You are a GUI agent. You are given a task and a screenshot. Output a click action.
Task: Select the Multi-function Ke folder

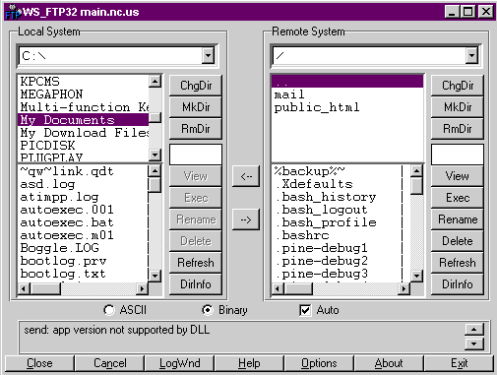pyautogui.click(x=84, y=107)
